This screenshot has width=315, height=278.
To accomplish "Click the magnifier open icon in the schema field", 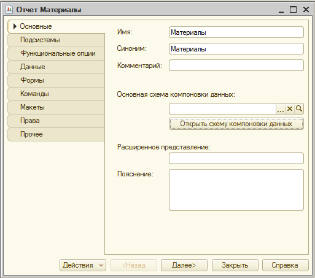I will [x=299, y=109].
